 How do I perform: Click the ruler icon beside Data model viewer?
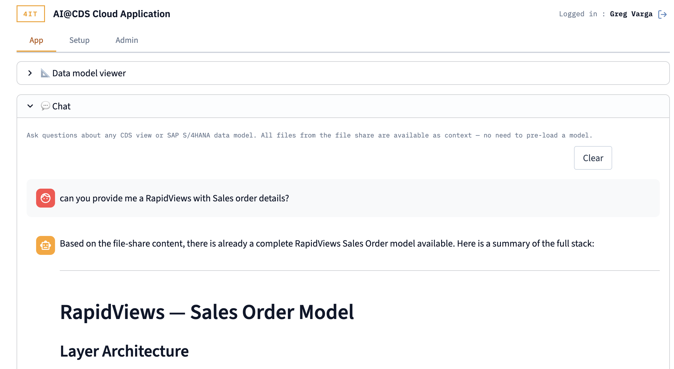(45, 73)
